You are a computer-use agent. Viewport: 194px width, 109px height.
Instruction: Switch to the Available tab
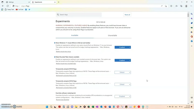pyautogui.click(x=75, y=35)
